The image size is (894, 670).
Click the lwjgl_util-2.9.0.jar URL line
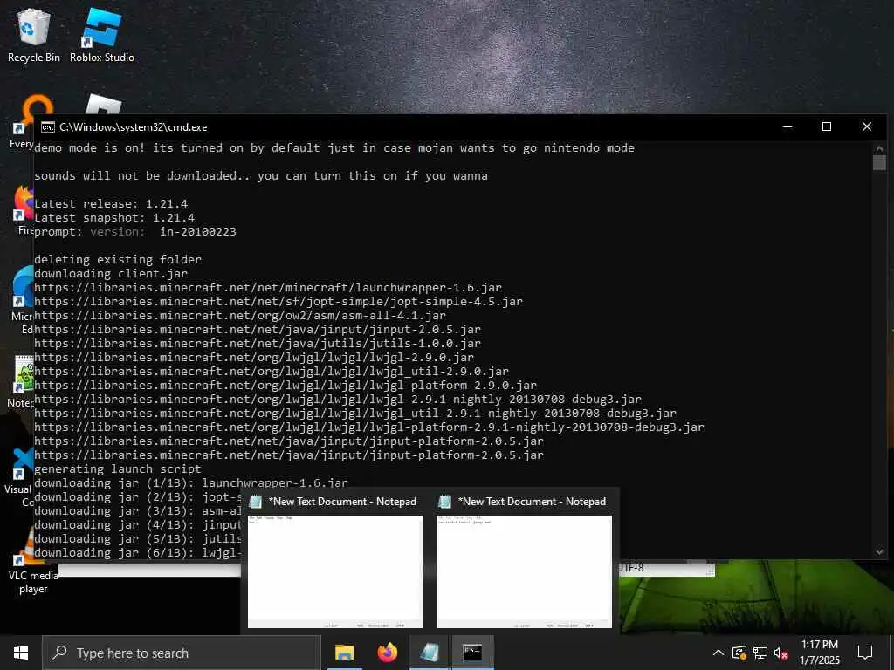(272, 372)
